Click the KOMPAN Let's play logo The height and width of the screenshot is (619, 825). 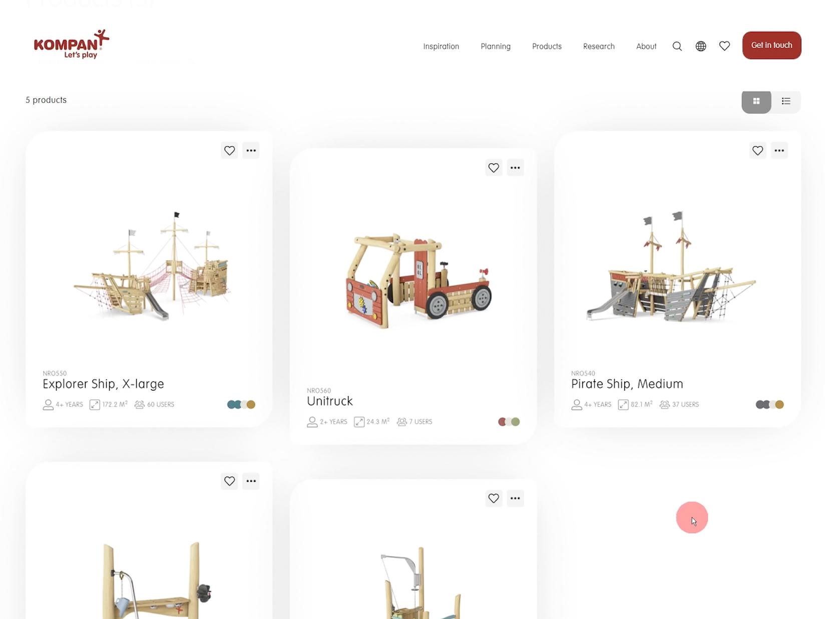[71, 44]
